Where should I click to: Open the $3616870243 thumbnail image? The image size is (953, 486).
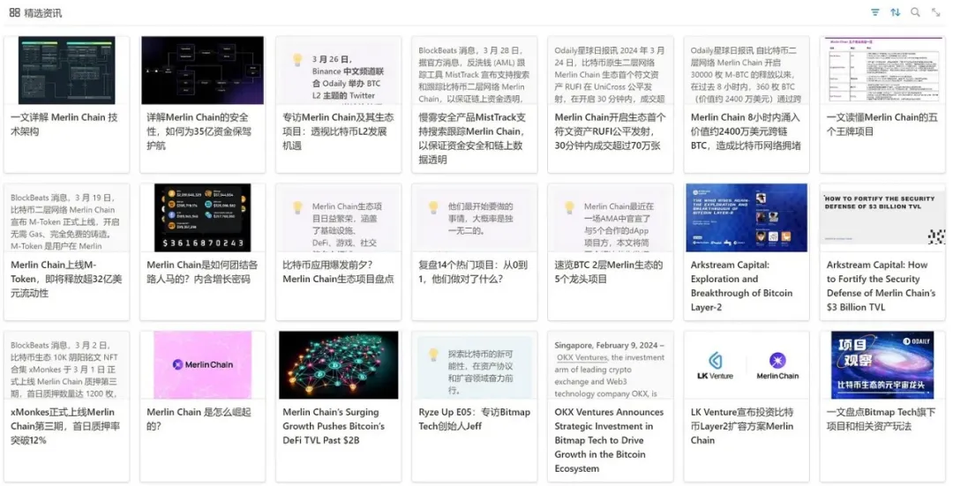click(x=202, y=218)
